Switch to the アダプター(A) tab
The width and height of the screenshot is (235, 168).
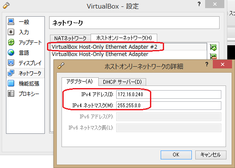(80, 82)
